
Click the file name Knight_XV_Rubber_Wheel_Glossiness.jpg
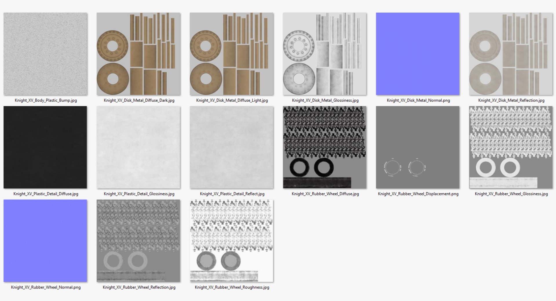pos(511,194)
